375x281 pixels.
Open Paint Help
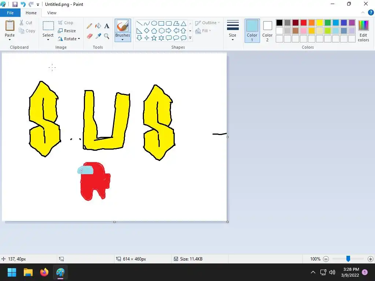pyautogui.click(x=371, y=13)
